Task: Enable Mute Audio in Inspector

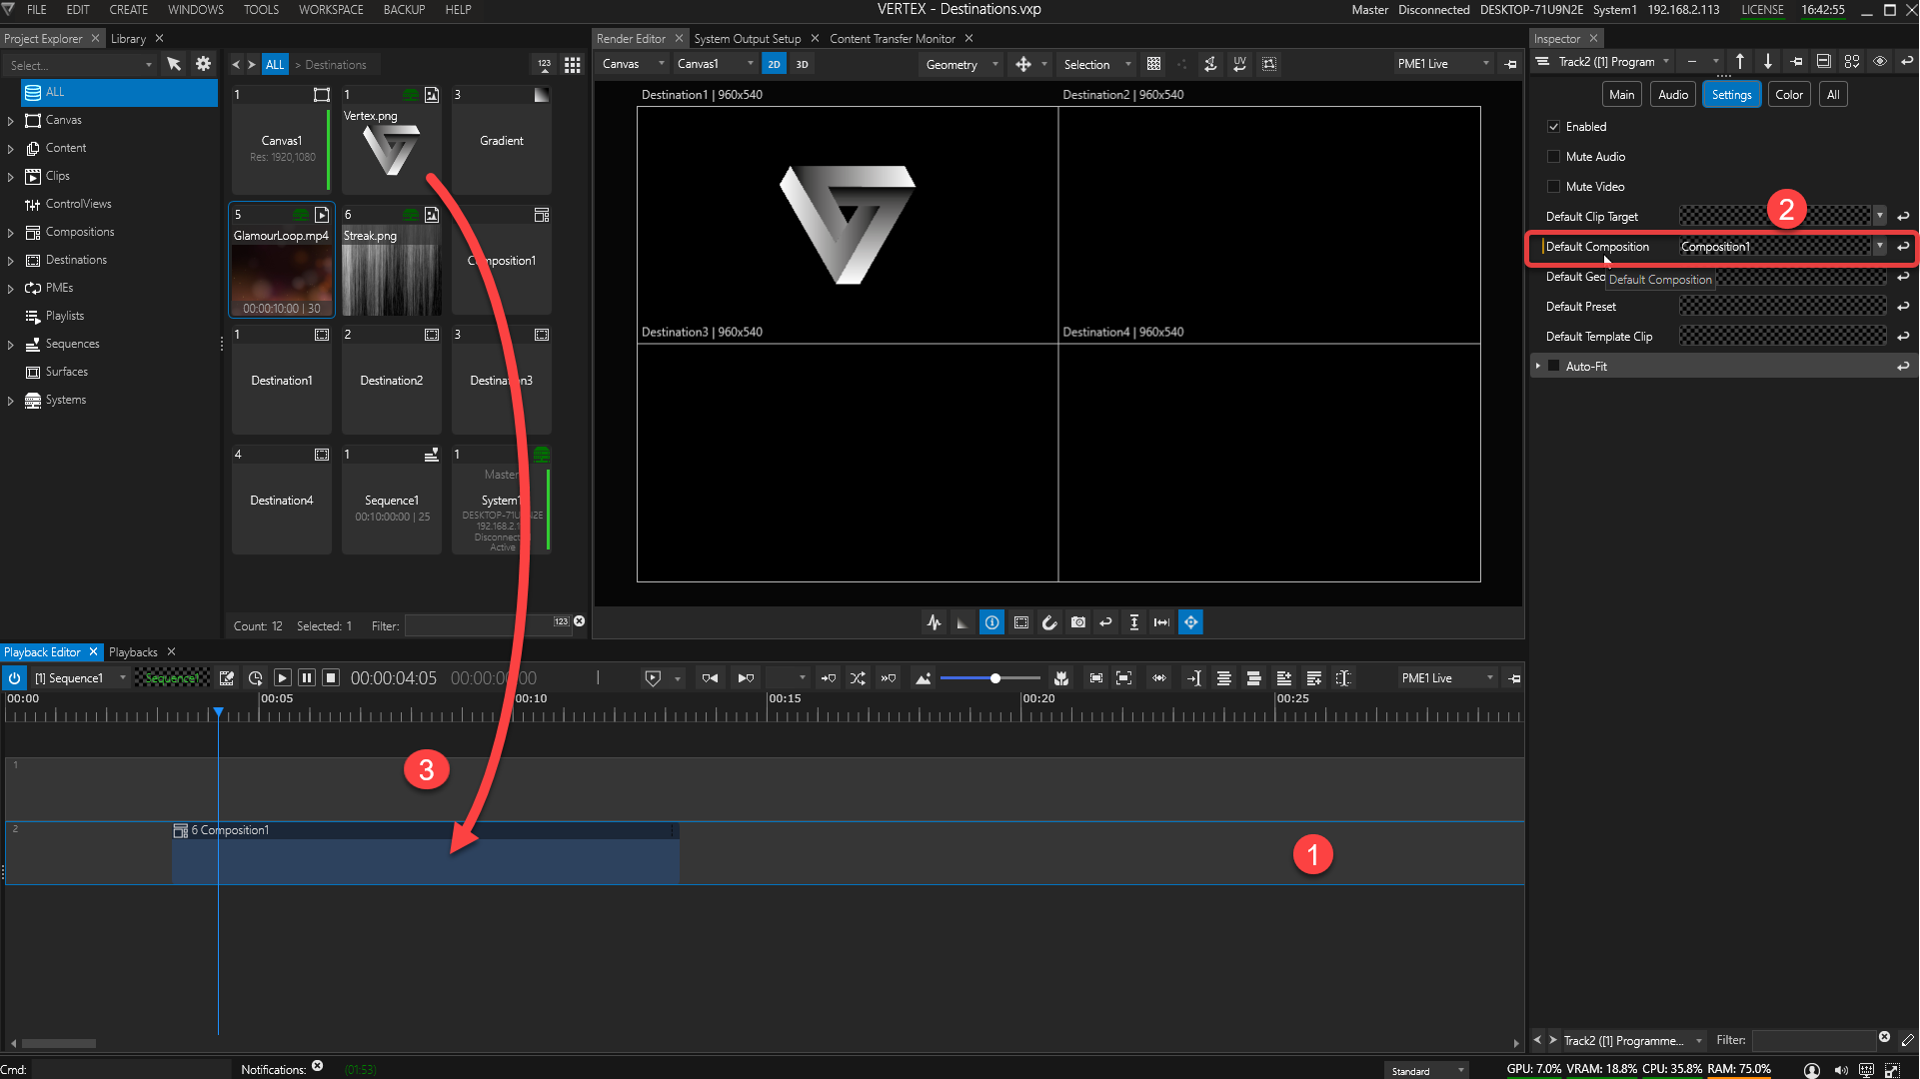Action: (x=1554, y=156)
